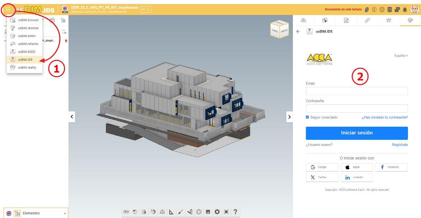Toggle the Seguir conectado checkbox
Screen dimensions: 421x218
pos(307,117)
